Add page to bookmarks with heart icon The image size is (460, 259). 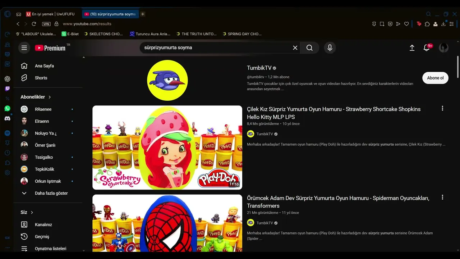[x=406, y=24]
